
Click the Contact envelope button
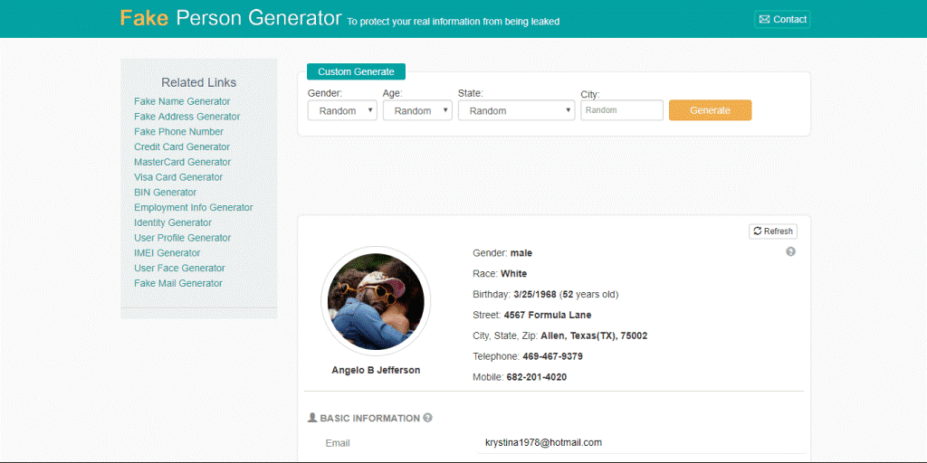(x=782, y=19)
